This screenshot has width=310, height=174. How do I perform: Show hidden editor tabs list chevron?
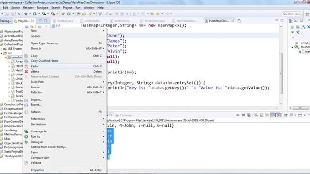239,21
